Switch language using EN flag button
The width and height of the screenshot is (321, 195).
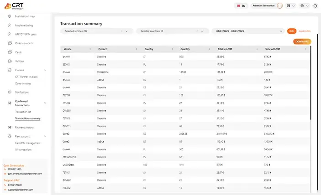click(x=240, y=6)
